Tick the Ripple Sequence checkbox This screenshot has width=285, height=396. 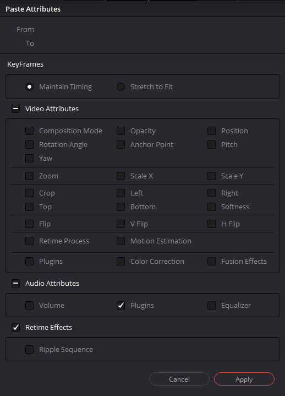pyautogui.click(x=30, y=350)
